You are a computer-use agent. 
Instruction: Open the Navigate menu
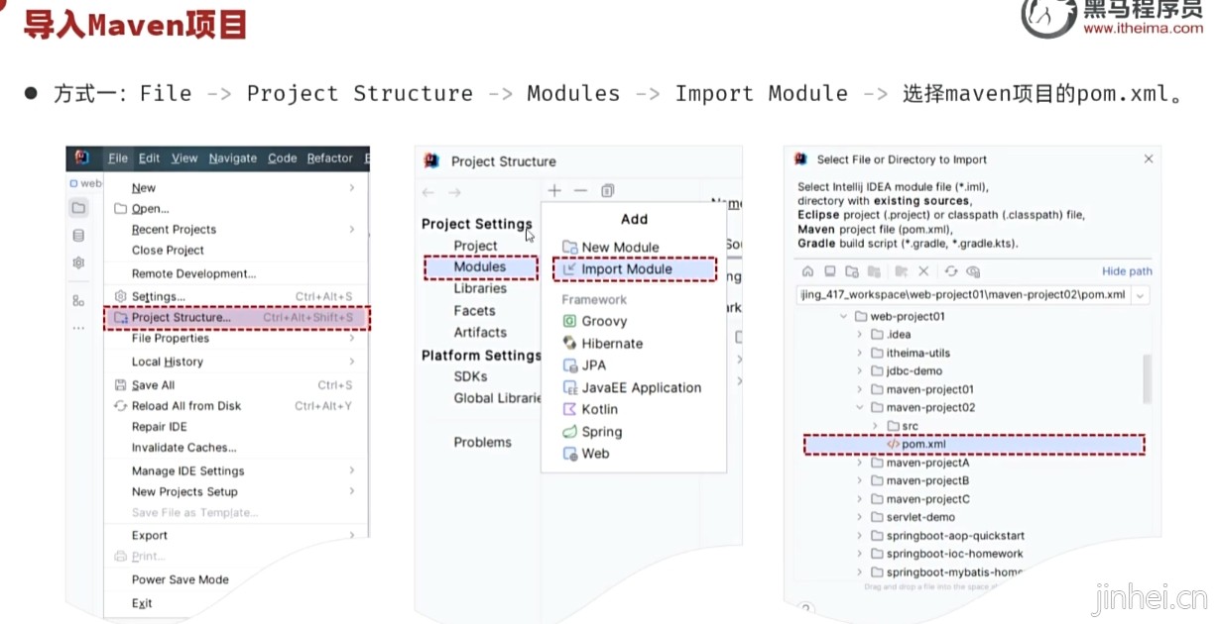point(233,158)
